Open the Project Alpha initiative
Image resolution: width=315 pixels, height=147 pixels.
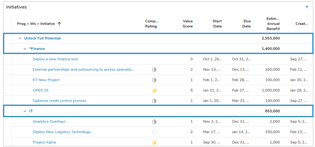coord(44,143)
